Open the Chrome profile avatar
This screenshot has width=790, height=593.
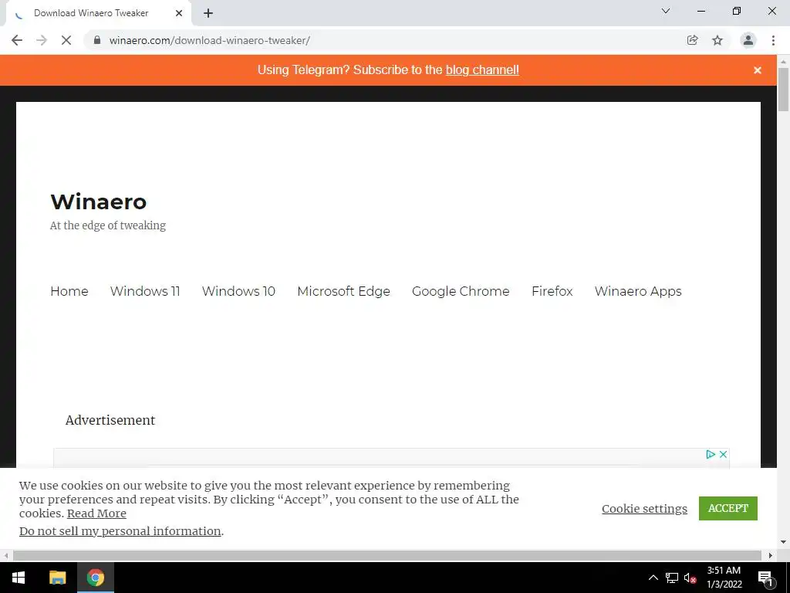pos(748,40)
